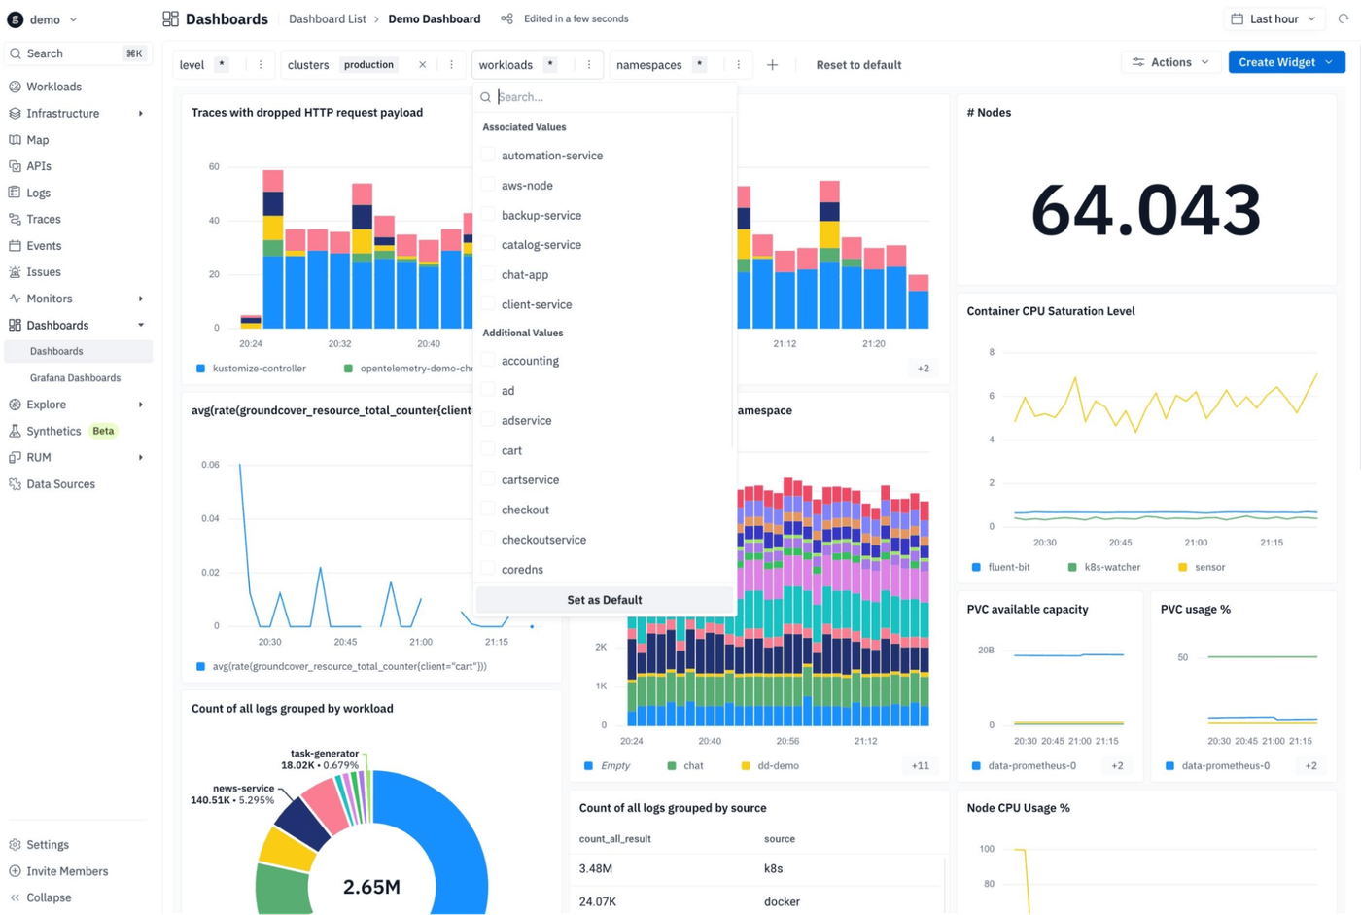Image resolution: width=1361 pixels, height=915 pixels.
Task: Click the share icon next to Demo Dashboard
Action: click(x=506, y=18)
